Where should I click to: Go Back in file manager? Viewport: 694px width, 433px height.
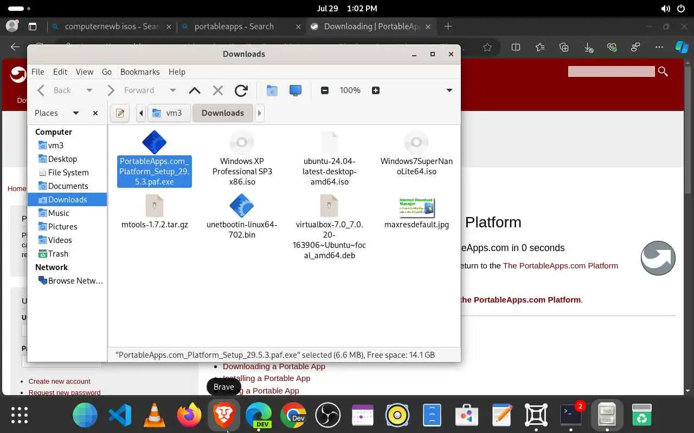click(55, 90)
